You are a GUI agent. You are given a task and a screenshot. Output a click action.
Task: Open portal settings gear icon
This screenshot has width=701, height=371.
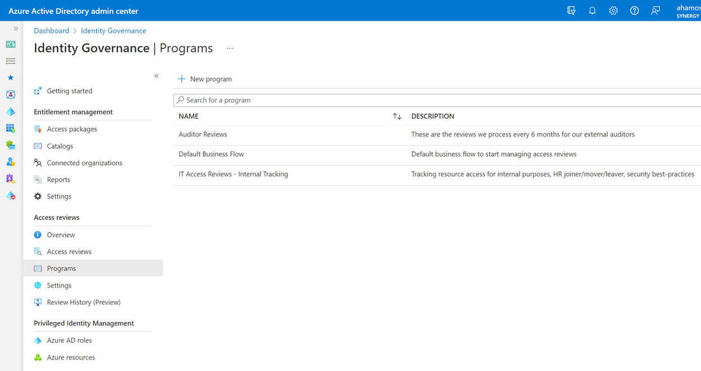coord(613,11)
